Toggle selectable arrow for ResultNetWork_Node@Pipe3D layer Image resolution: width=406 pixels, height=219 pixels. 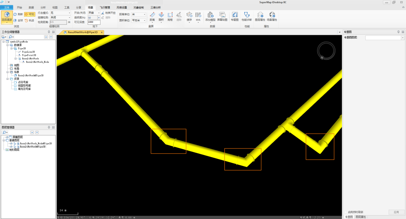tap(14, 143)
